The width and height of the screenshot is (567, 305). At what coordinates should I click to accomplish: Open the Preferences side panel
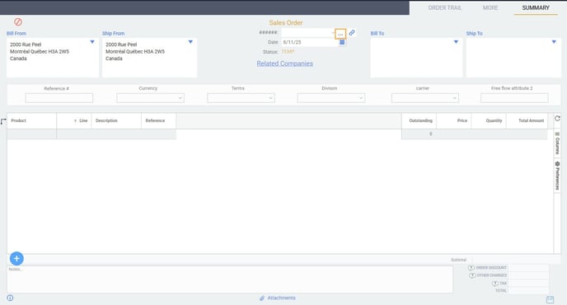point(557,176)
